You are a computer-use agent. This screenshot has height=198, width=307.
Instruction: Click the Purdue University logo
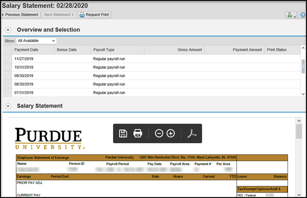coord(50,138)
